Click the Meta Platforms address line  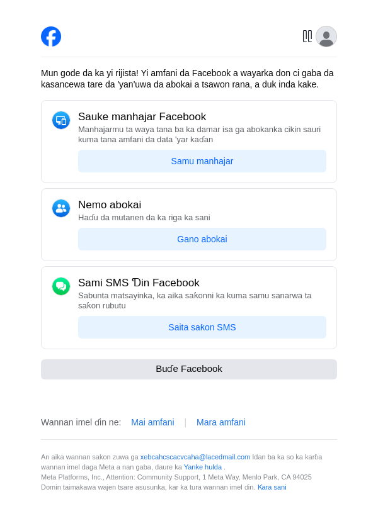point(176,477)
